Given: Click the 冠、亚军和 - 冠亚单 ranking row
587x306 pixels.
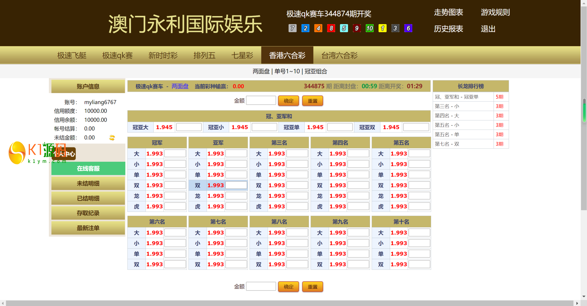Looking at the screenshot, I should 471,97.
